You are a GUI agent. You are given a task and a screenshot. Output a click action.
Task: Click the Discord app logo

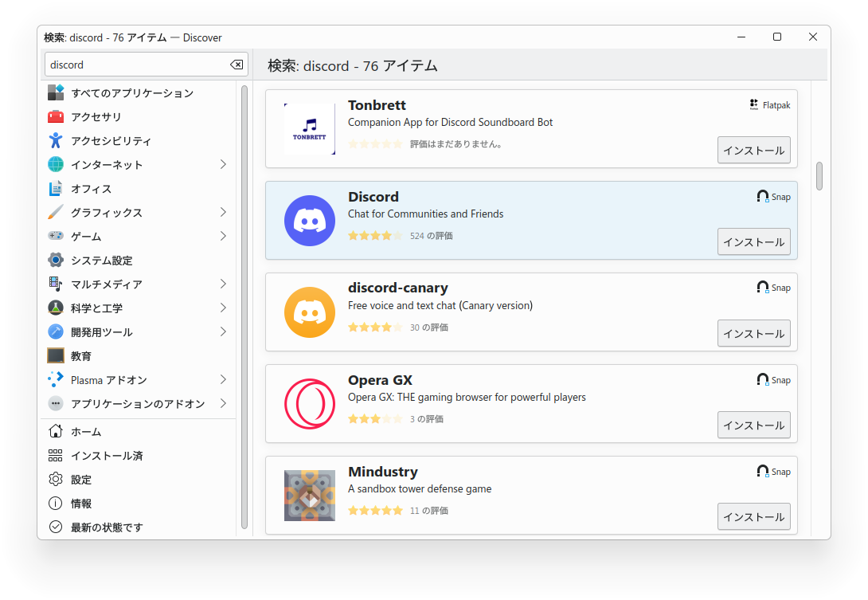click(x=310, y=221)
